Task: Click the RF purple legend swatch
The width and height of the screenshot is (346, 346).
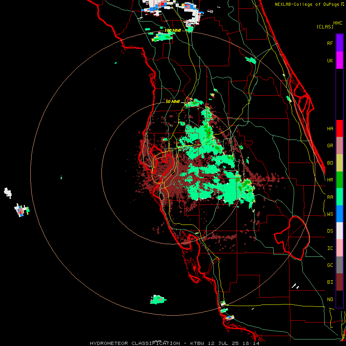Action: (x=339, y=43)
